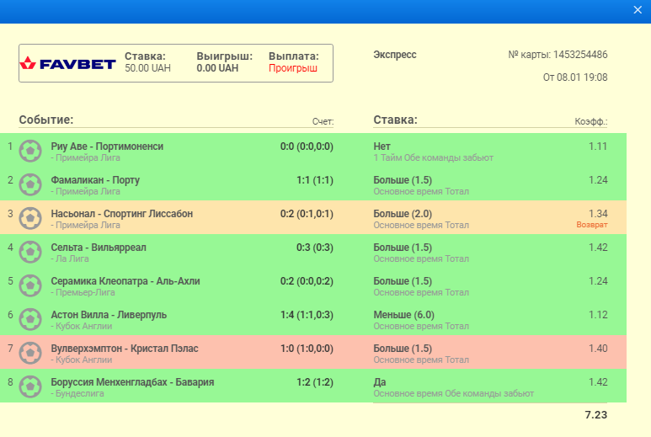Click the total coefficient 7.23
The height and width of the screenshot is (437, 651).
[595, 415]
